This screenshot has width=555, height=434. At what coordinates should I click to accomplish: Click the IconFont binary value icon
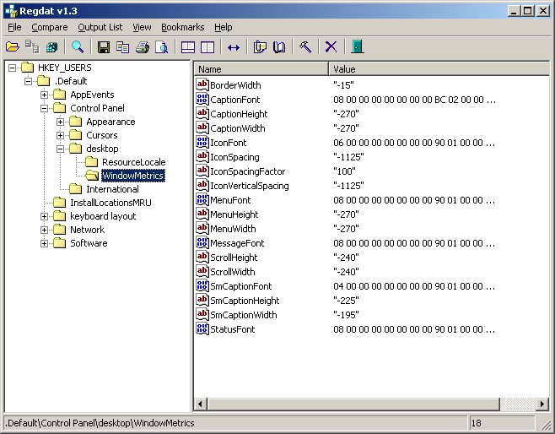202,143
